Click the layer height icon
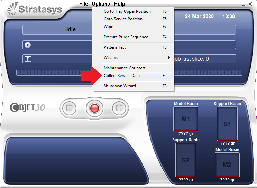This screenshot has height=188, width=257. 28,59
